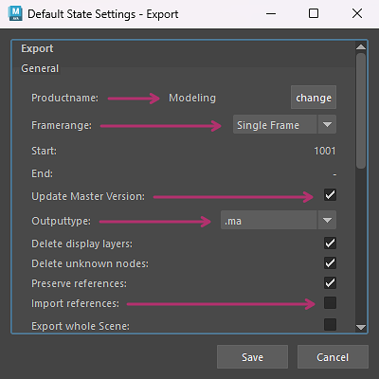The image size is (379, 379).
Task: Click the vertical scrollbar thumb
Action: pyautogui.click(x=361, y=111)
